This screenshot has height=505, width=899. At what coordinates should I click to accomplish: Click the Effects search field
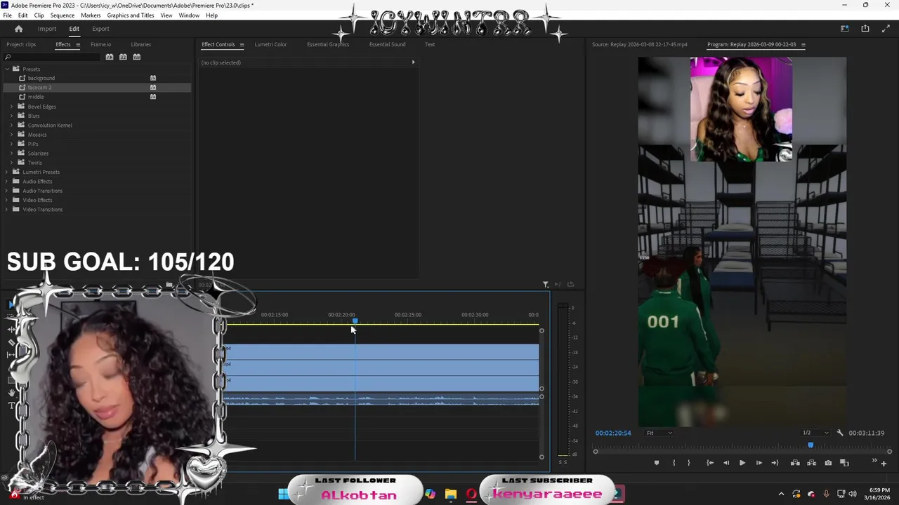point(53,57)
